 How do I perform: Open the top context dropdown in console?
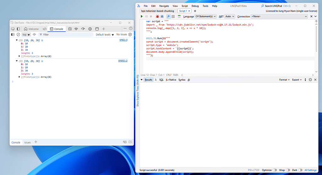tap(26, 35)
